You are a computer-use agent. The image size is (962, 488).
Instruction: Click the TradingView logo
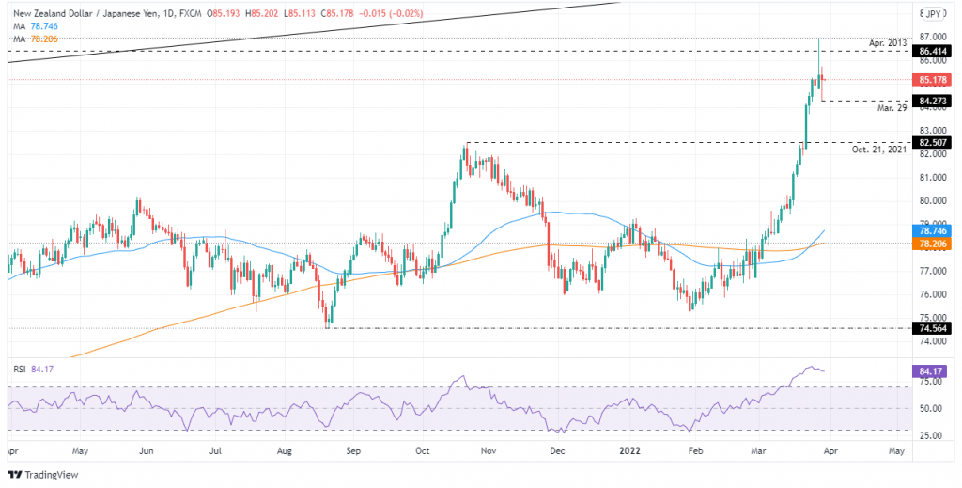pos(43,475)
